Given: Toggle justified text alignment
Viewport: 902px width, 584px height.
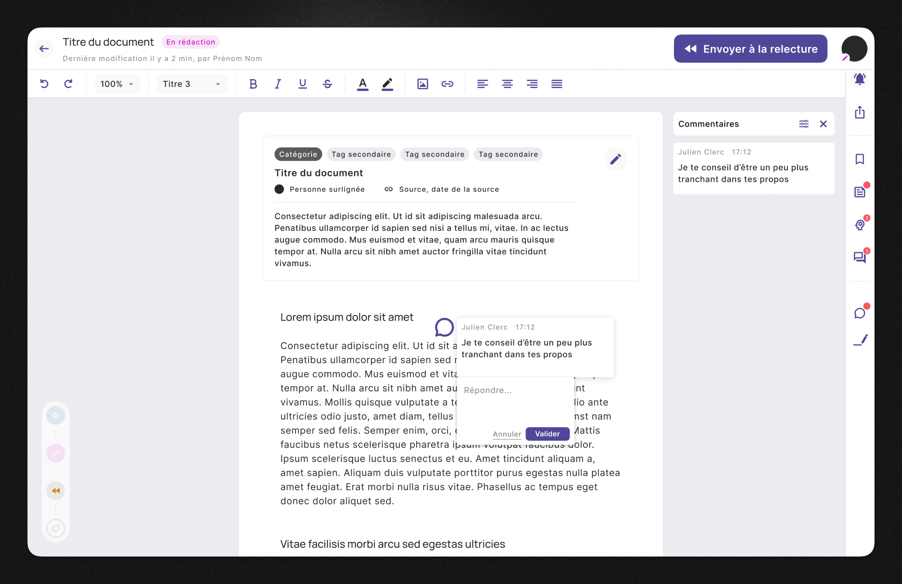Looking at the screenshot, I should coord(557,84).
